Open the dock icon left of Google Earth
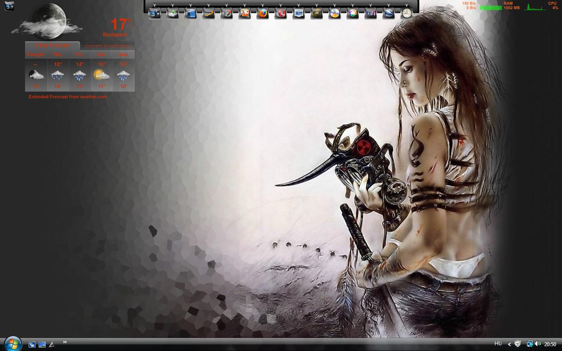Image resolution: width=562 pixels, height=351 pixels. tap(371, 14)
